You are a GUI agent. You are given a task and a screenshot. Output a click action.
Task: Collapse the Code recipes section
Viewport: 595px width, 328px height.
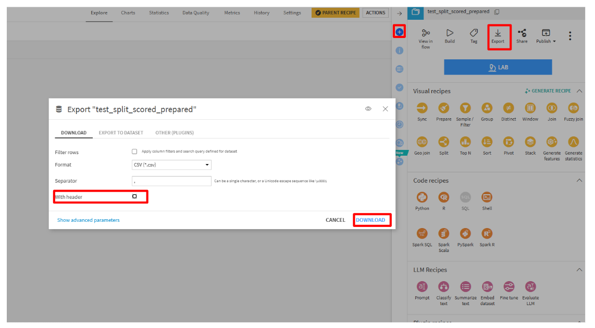click(579, 181)
